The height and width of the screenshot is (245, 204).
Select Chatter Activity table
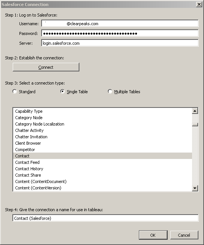(x=103, y=130)
